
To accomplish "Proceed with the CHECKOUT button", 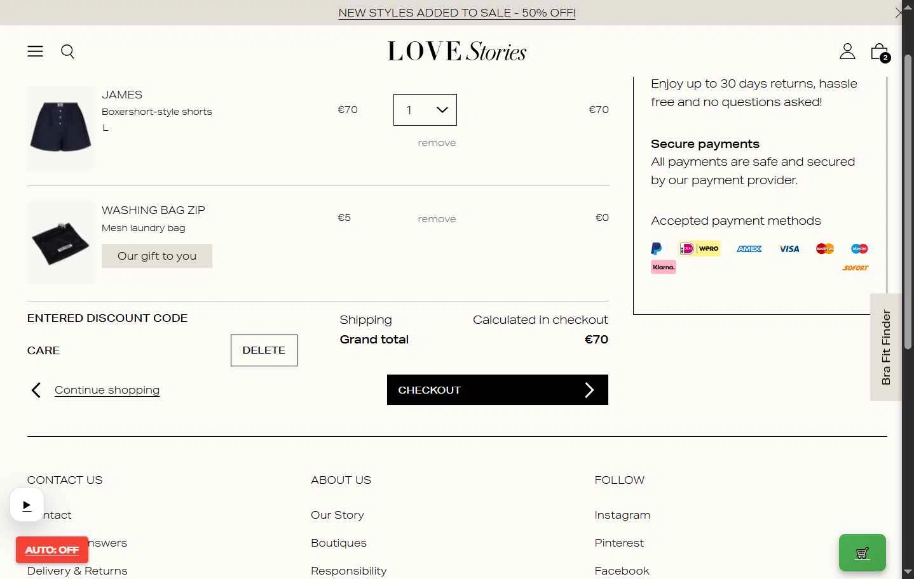I will (498, 390).
